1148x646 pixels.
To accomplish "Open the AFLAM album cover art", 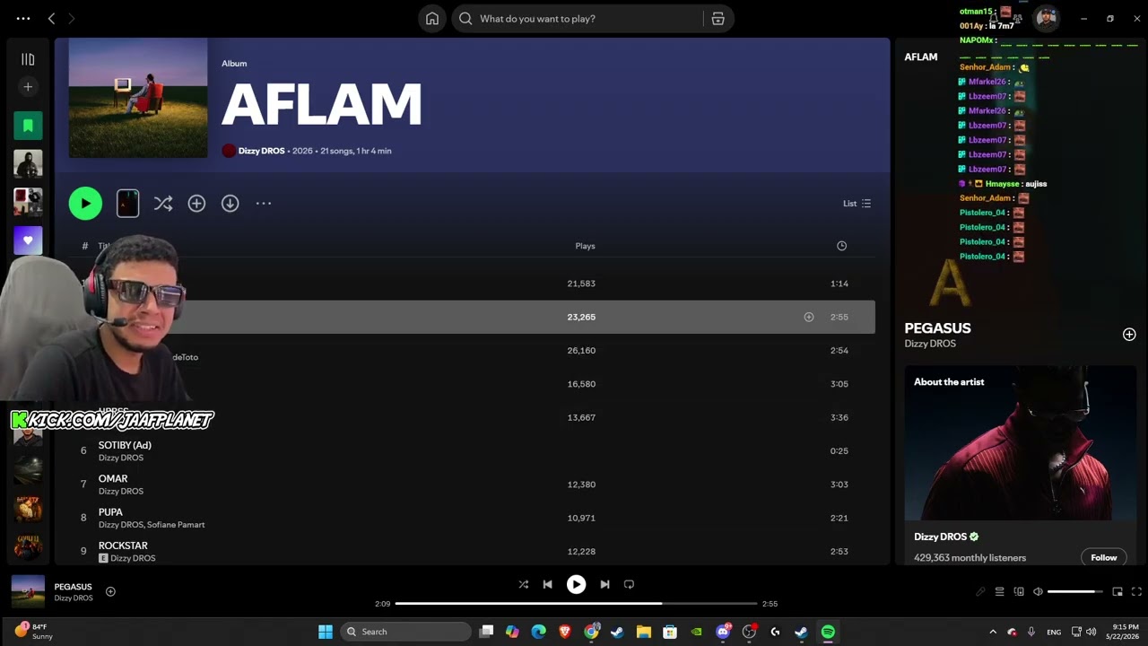I will pos(138,98).
